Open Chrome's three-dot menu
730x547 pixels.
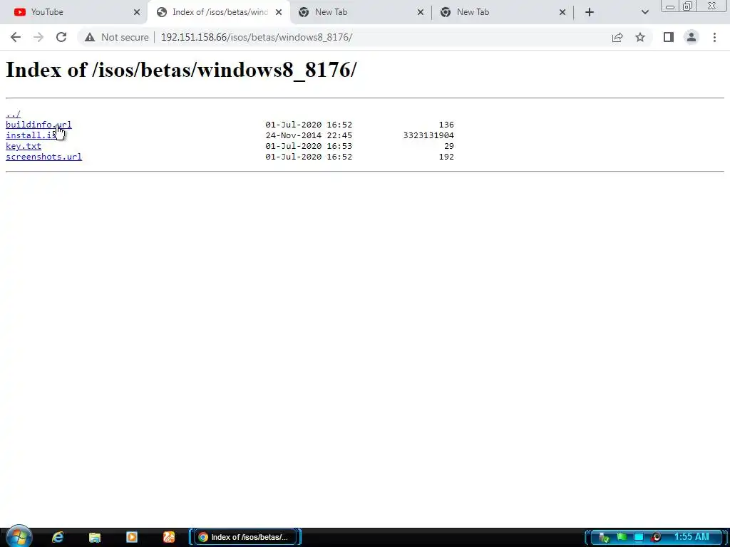pos(714,37)
